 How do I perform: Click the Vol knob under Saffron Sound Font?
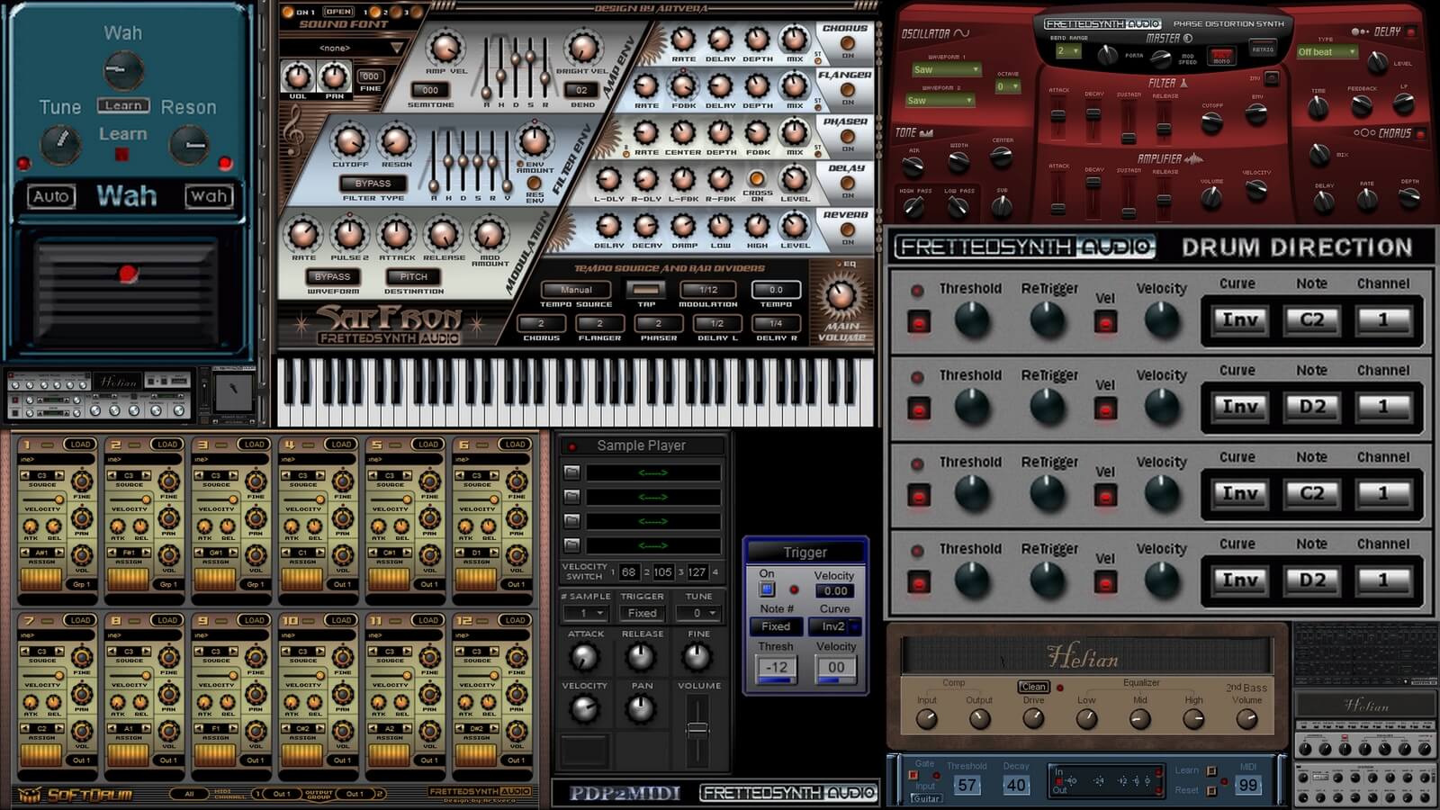297,77
